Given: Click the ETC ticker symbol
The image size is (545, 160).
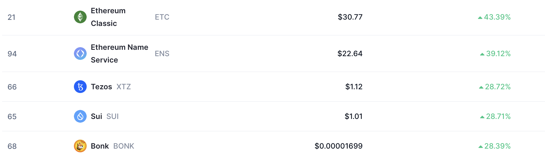Looking at the screenshot, I should point(162,17).
